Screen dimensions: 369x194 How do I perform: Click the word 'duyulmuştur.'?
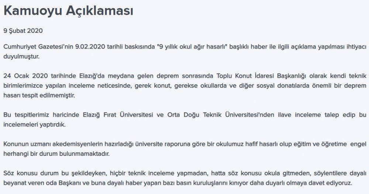[x=21, y=57]
